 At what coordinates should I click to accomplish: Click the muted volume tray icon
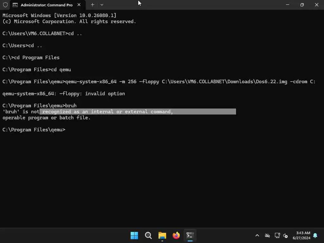(285, 235)
